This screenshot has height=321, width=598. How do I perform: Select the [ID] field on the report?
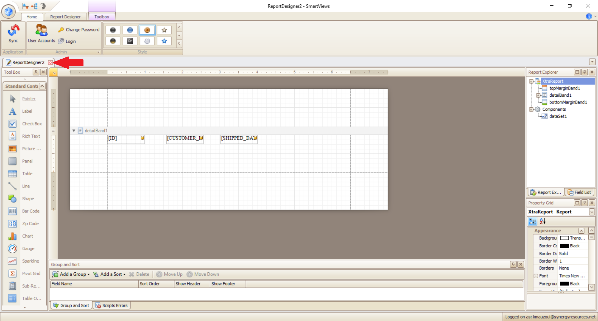coord(126,139)
